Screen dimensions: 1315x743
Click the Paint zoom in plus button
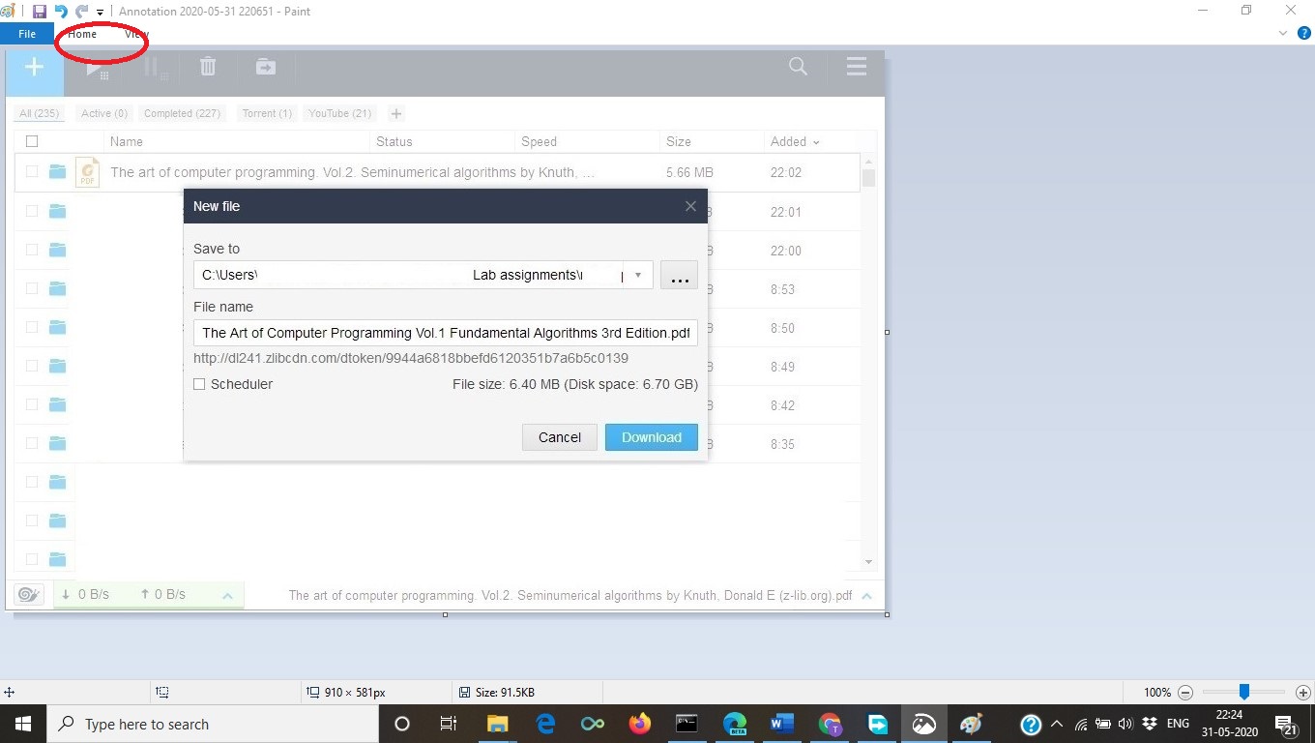coord(1303,693)
